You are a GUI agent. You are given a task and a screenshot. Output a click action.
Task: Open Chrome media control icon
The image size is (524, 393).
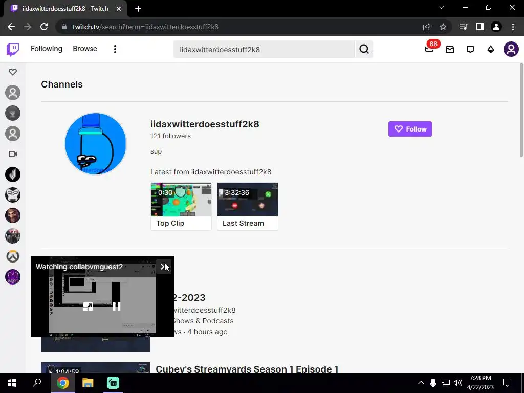(x=463, y=27)
